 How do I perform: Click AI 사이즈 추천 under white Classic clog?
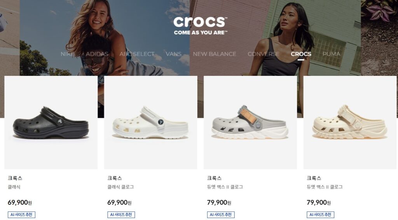click(121, 215)
